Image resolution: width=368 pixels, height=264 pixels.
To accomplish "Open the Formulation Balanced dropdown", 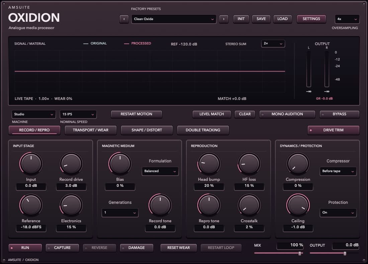I will click(x=160, y=171).
